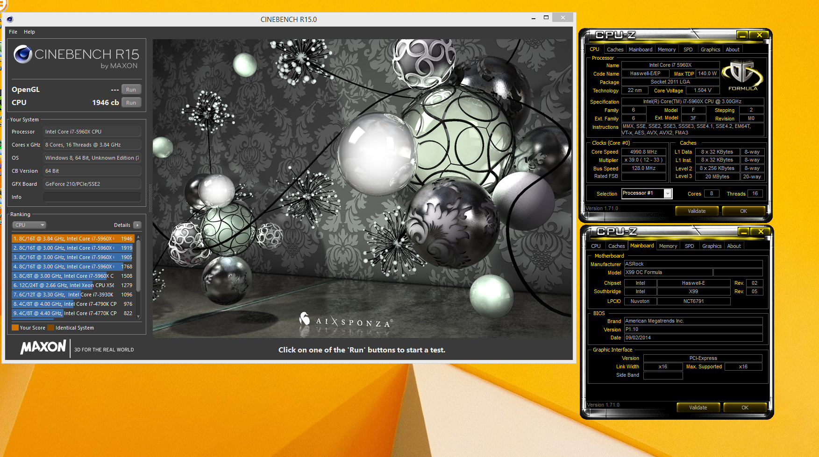819x457 pixels.
Task: Select the Xeon X5650 ranking entry 1279
Action: [73, 285]
